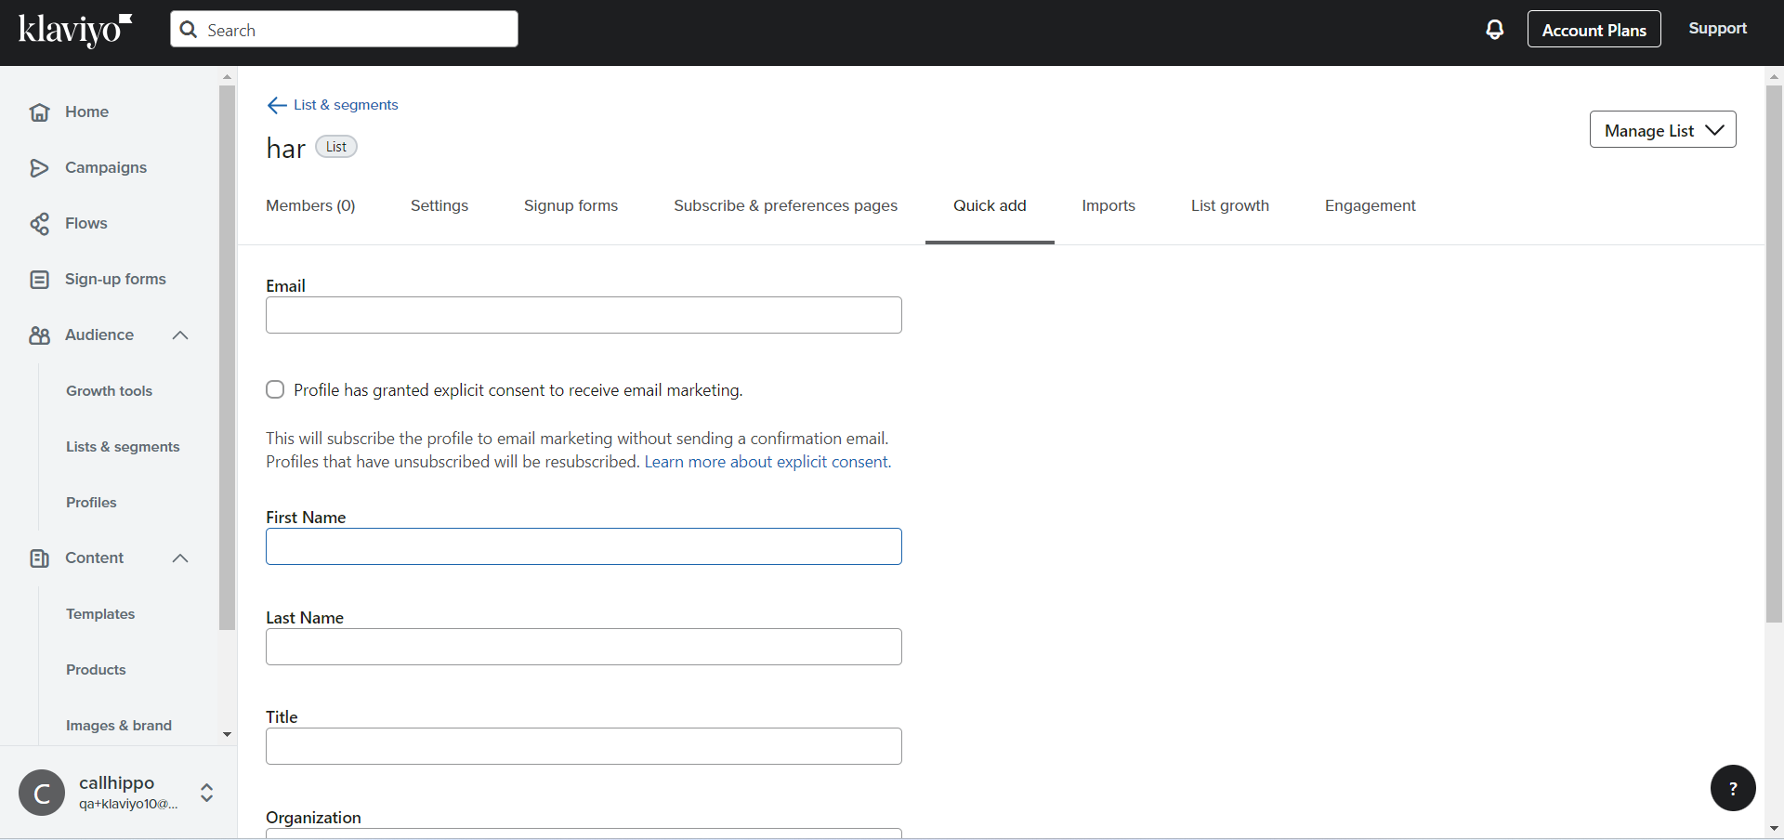Check the explicit email consent checkbox

coord(275,389)
